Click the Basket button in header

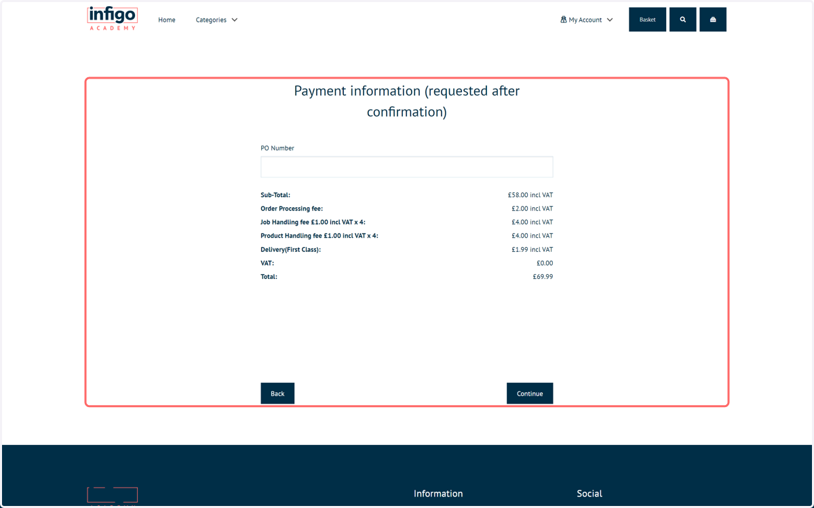point(647,20)
